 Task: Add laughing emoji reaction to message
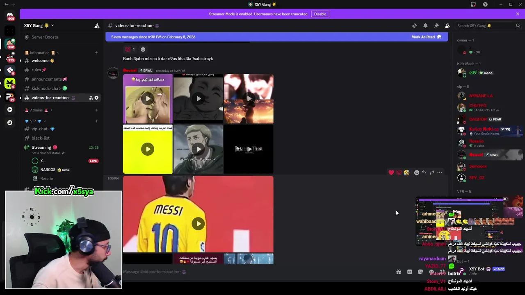[x=406, y=172]
